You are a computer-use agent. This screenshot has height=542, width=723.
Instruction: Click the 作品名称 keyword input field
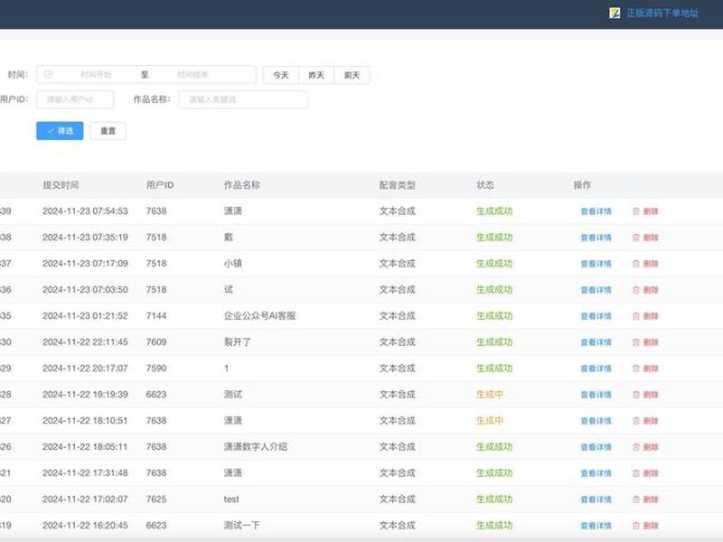pos(243,99)
